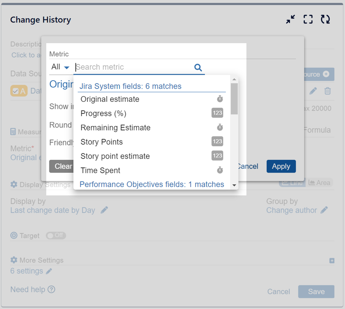This screenshot has height=309, width=345.
Task: Edit Display by Last change date pencil
Action: click(x=104, y=210)
